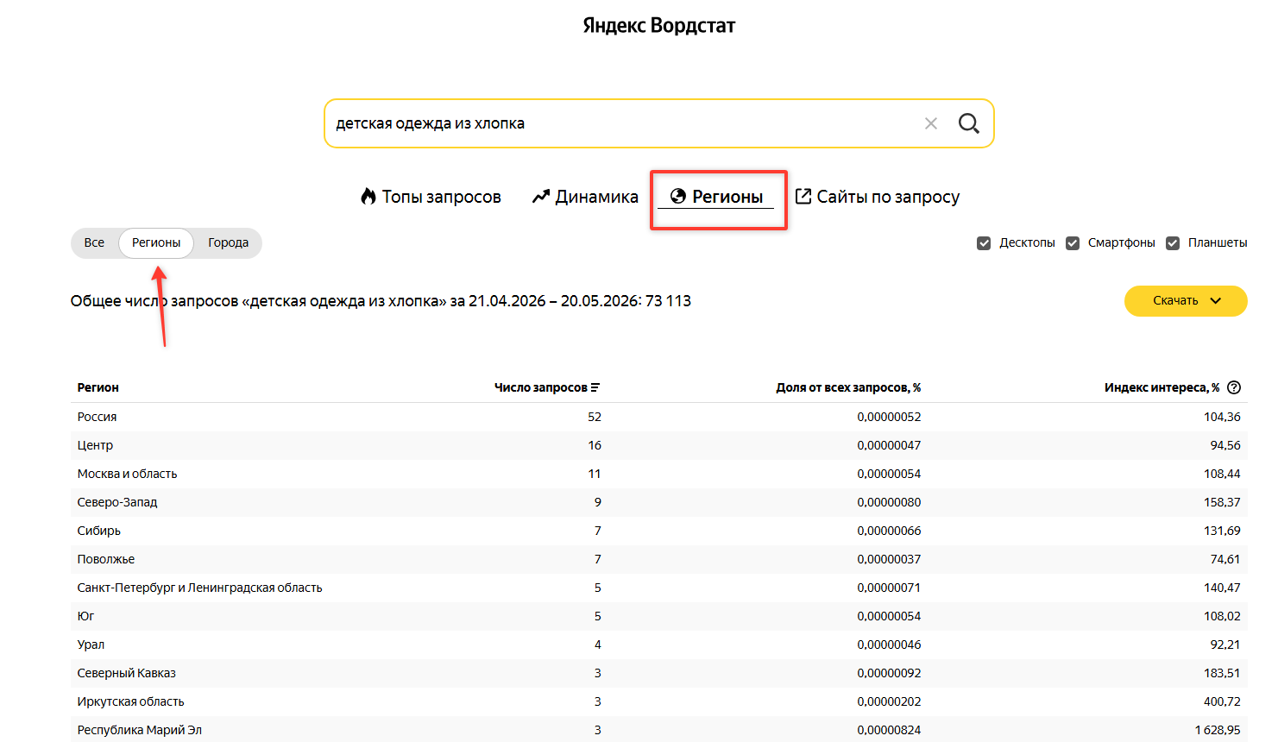Disable the Планшеты checkbox
Viewport: 1278px width, 742px height.
pyautogui.click(x=1173, y=243)
